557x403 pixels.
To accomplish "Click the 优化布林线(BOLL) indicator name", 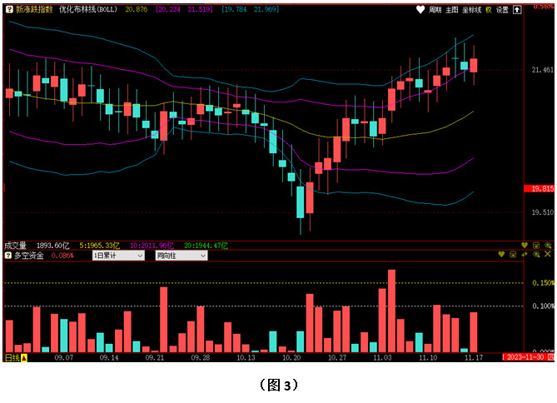I will pyautogui.click(x=88, y=9).
